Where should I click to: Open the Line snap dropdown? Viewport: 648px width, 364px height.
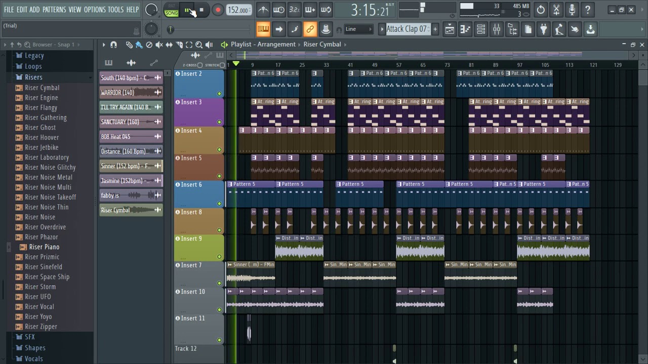[358, 29]
